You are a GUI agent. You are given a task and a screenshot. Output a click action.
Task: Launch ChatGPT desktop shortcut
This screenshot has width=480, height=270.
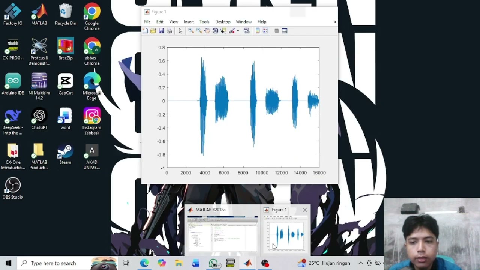coord(39,119)
